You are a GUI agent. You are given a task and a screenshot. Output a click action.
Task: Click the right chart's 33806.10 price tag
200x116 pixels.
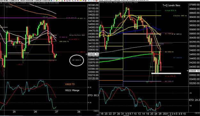194,71
